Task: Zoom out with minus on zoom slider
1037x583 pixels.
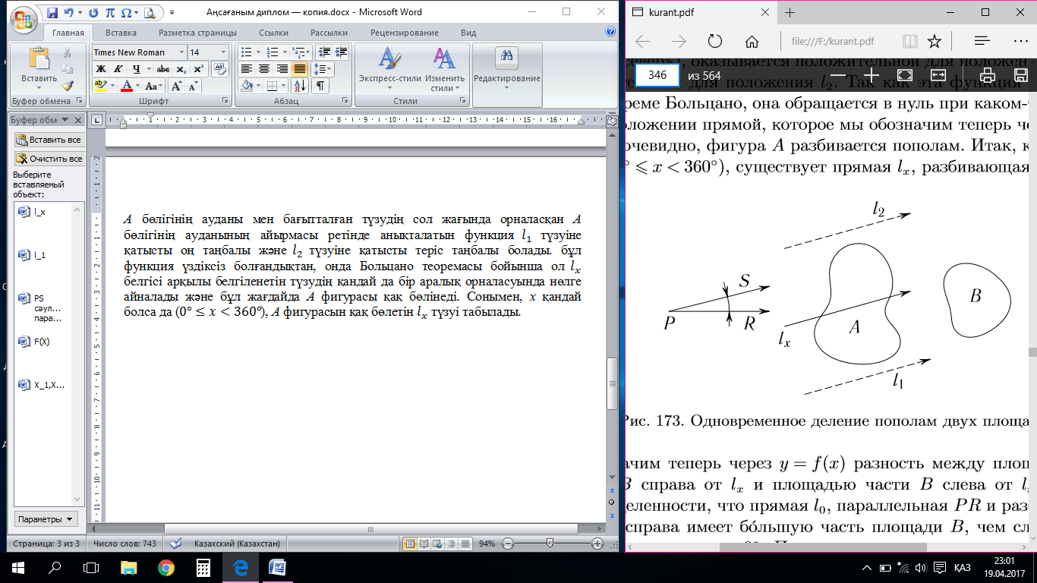Action: pos(509,544)
